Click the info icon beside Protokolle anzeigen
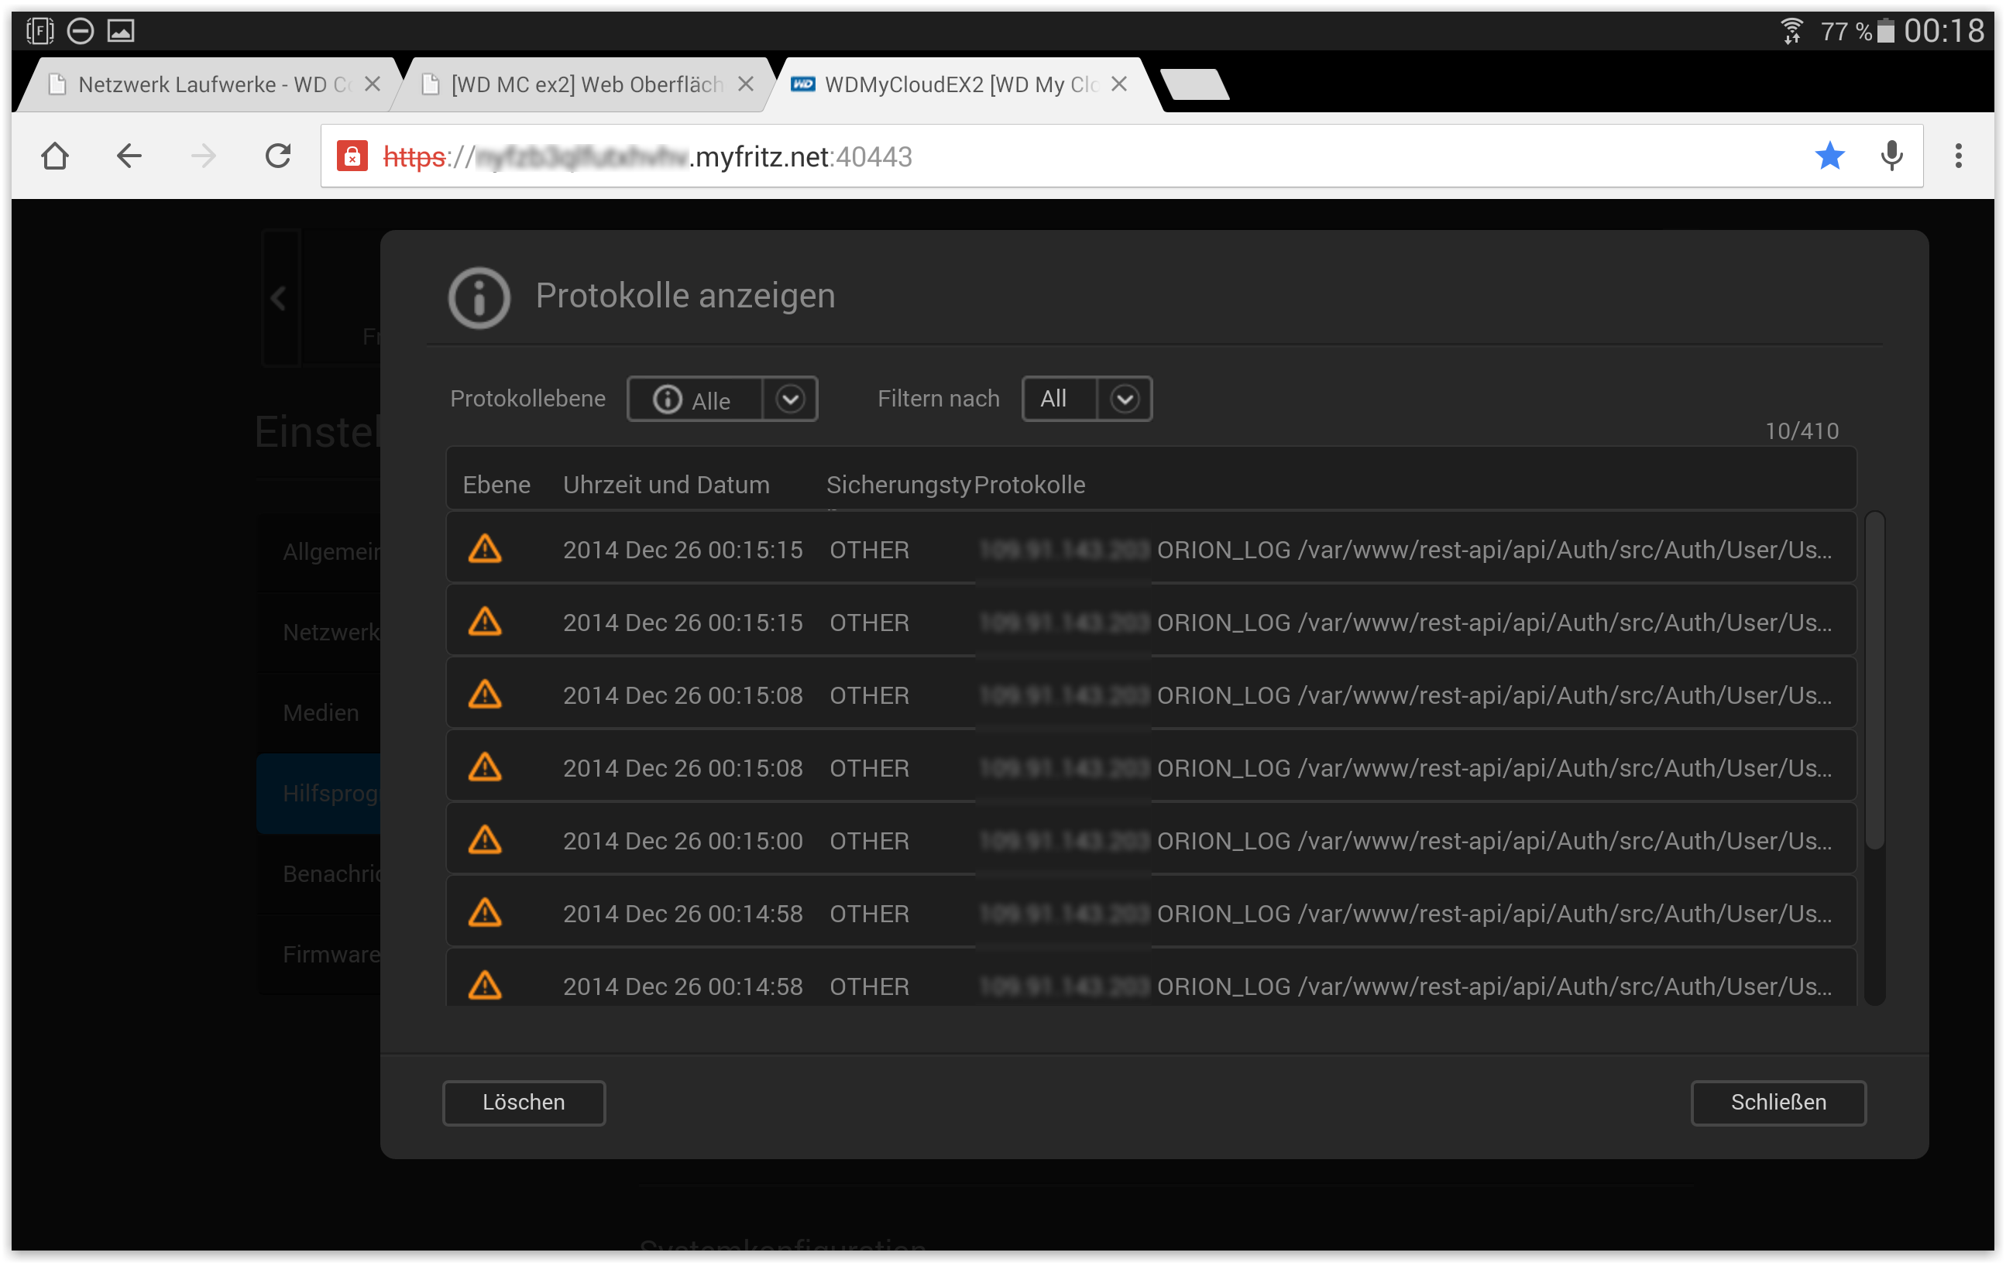Screen dimensions: 2006x1266 tap(479, 297)
